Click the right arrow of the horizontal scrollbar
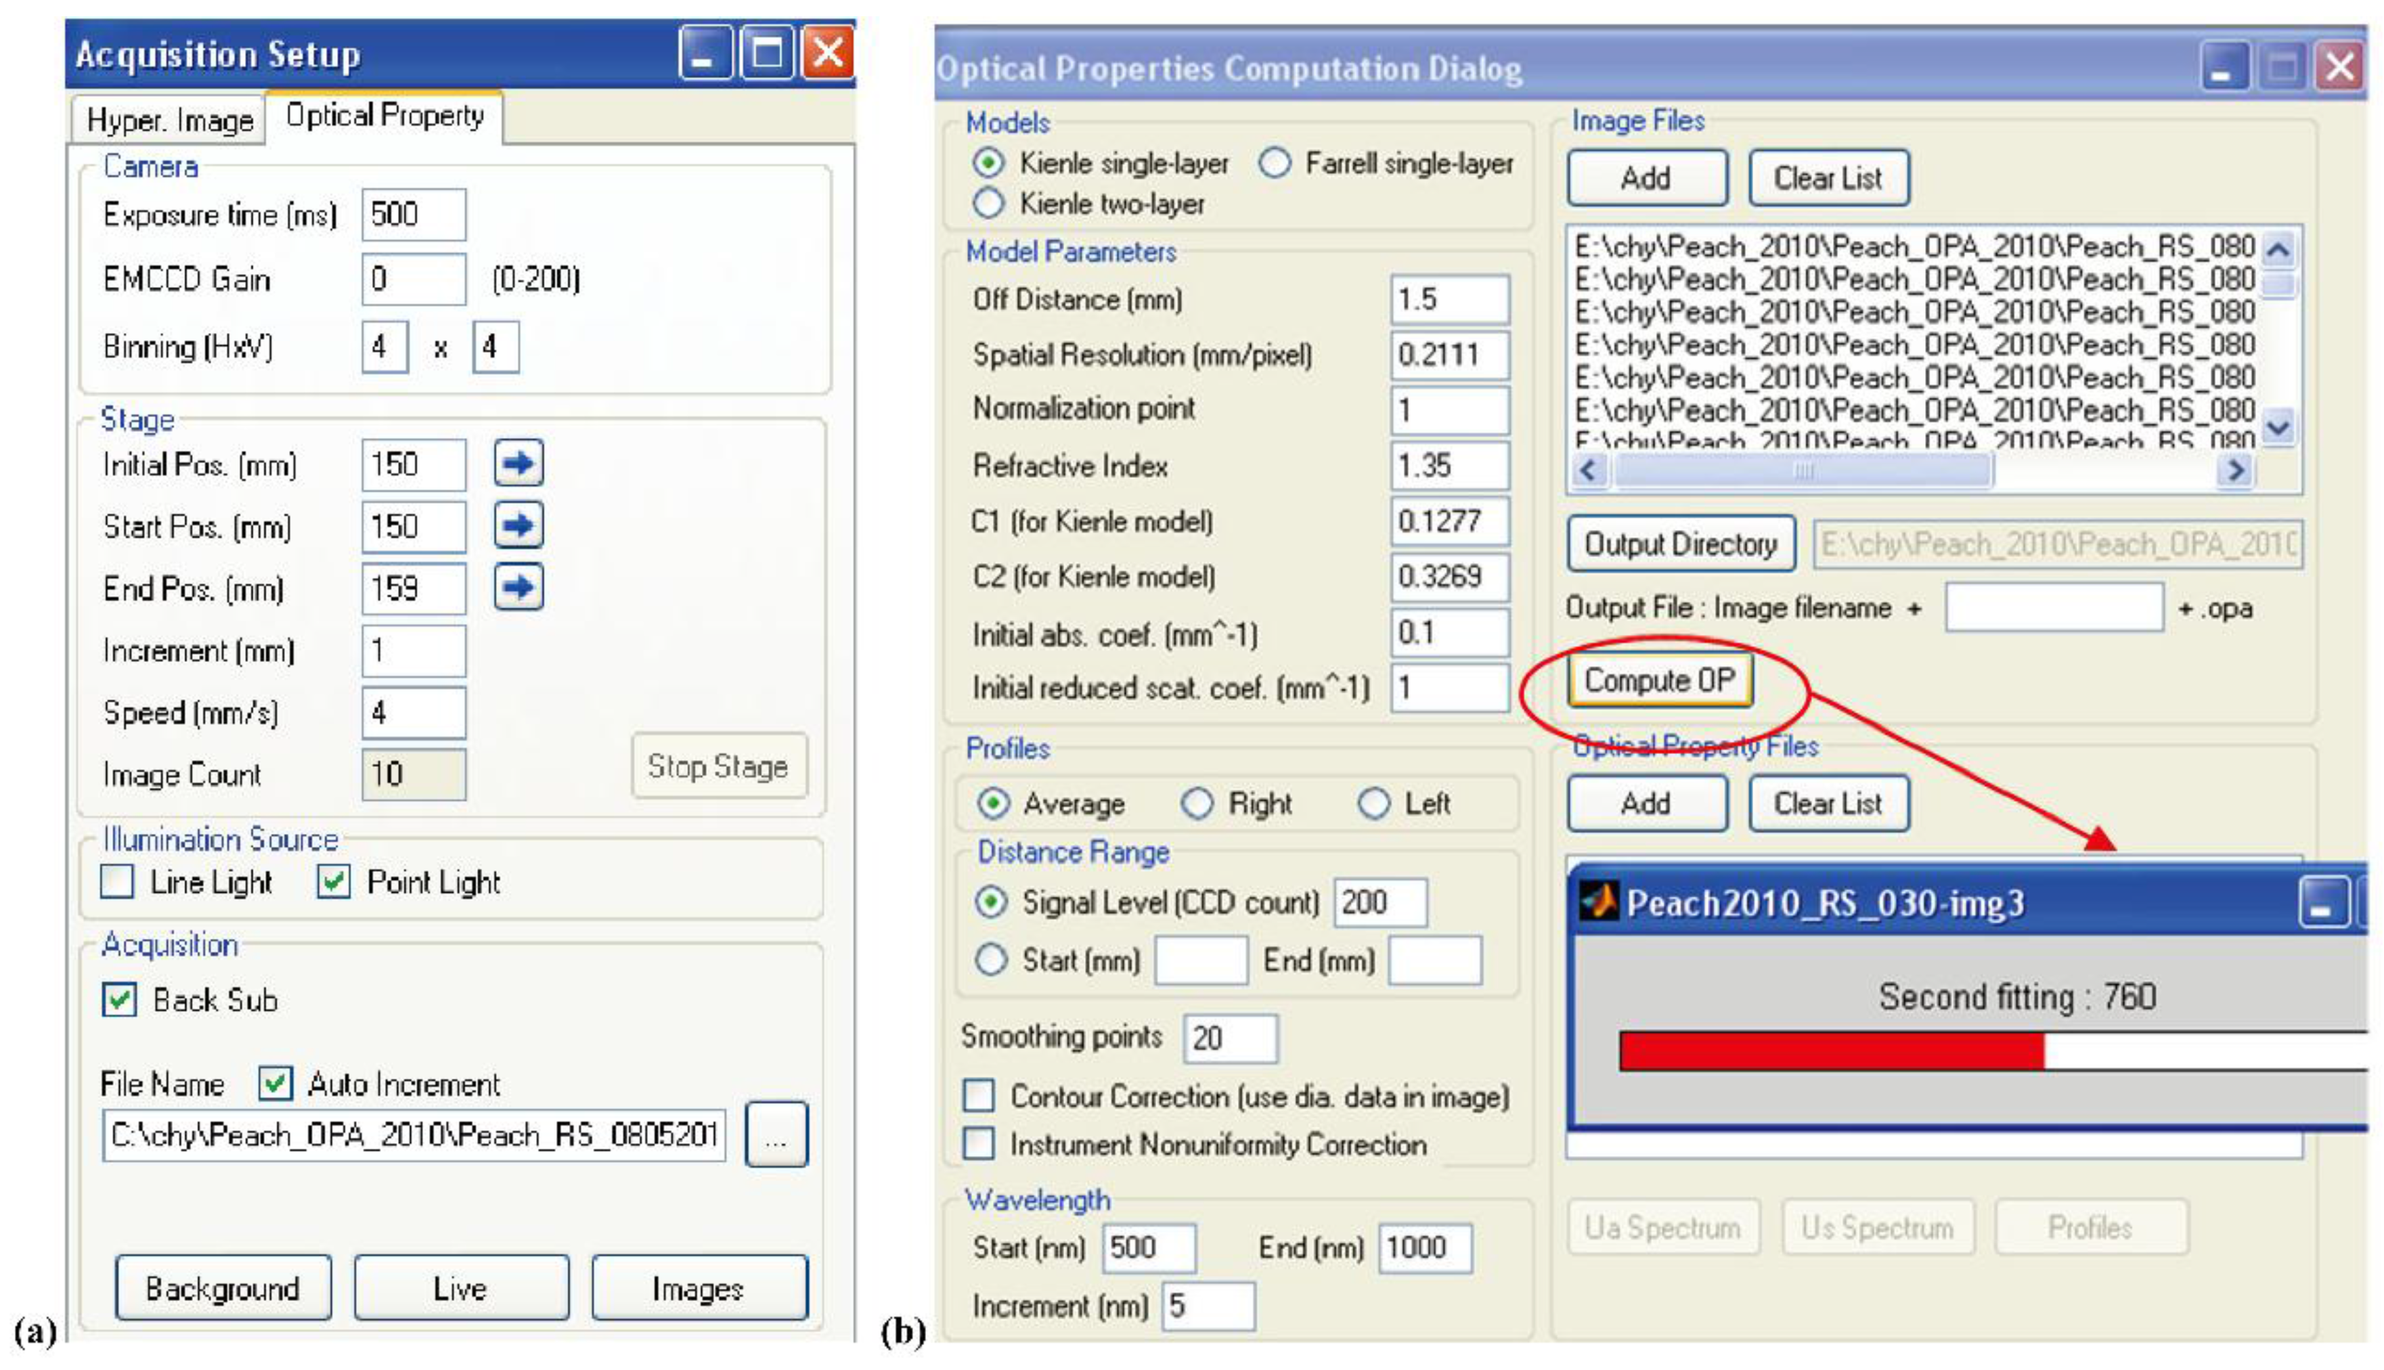 [x=2234, y=470]
